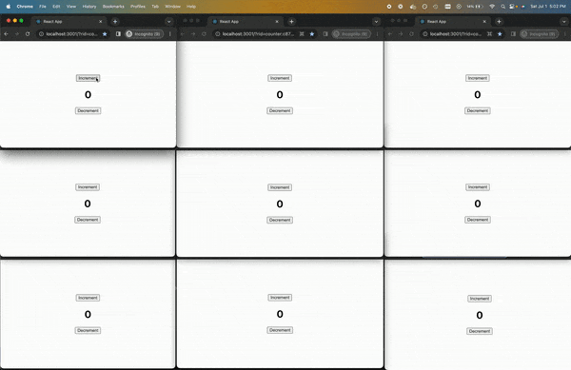The width and height of the screenshot is (571, 370).
Task: Click Increment in the top-left window
Action: point(89,78)
